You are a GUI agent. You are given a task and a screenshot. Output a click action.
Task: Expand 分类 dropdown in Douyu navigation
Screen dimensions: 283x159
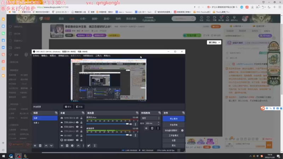(x=83, y=19)
